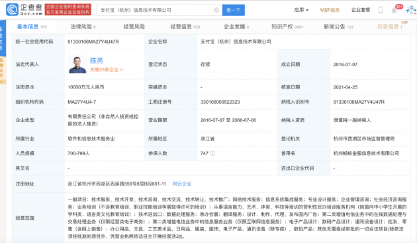Screen dimensions: 417x243
Task: Select company type 有限责任公司 text
Action: pos(103,120)
